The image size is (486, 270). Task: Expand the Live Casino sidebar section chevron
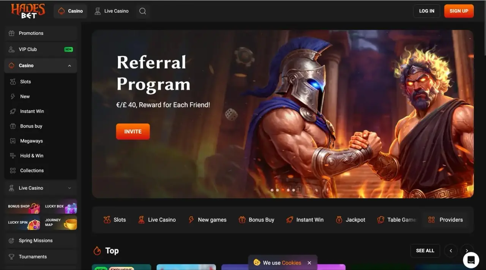[69, 188]
